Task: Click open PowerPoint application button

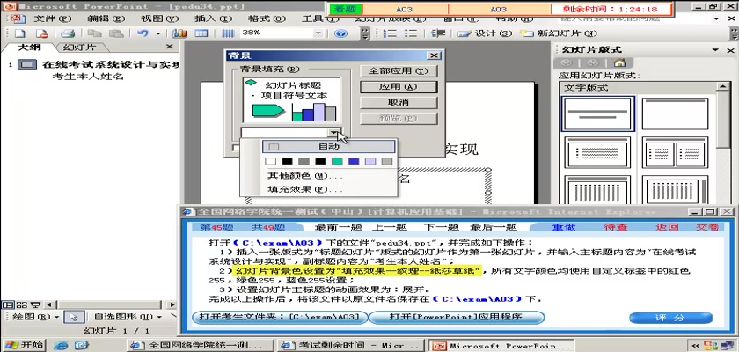Action: 456,317
